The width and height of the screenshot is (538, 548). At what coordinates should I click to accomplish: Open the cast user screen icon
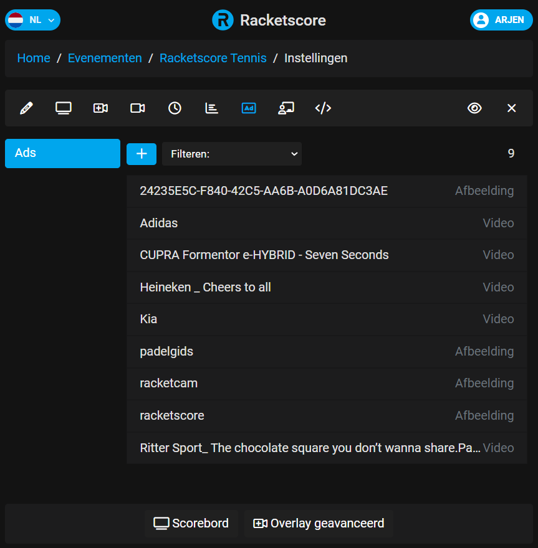pos(286,108)
